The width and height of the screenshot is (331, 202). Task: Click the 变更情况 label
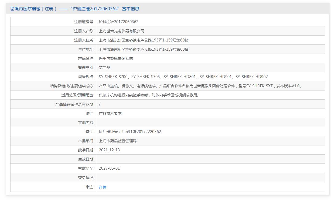coord(86,177)
